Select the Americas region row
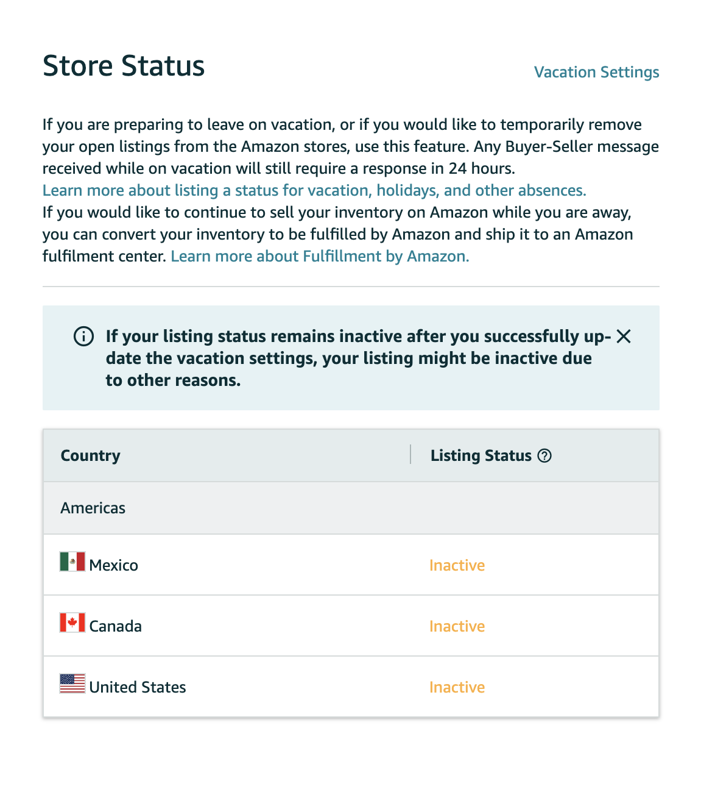Viewport: 715px width, 795px height. (351, 508)
